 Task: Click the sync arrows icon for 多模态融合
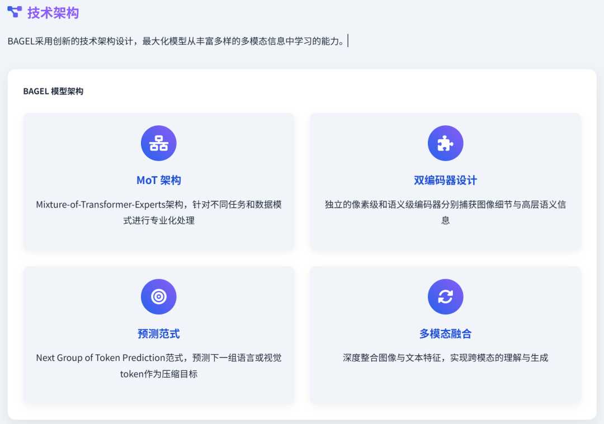pos(445,296)
